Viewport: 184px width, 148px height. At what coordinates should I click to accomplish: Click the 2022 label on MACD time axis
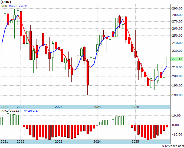click(21, 141)
